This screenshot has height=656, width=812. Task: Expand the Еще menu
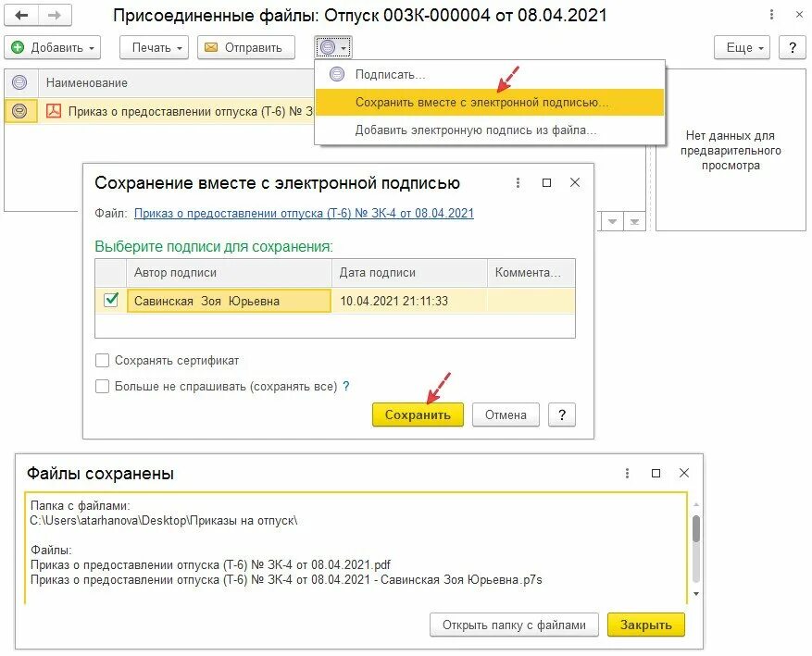click(742, 47)
